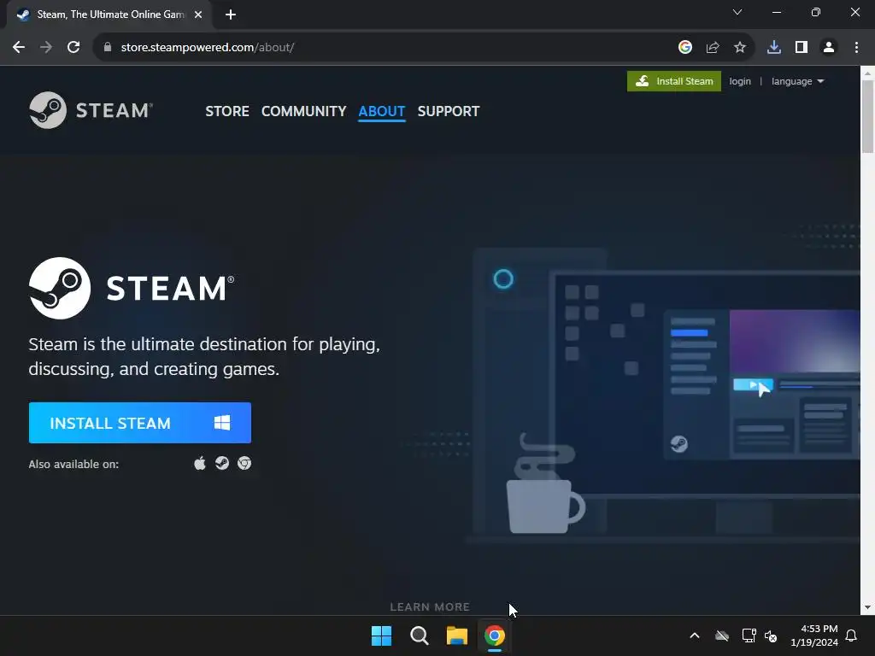The width and height of the screenshot is (875, 656).
Task: Click the Google icon in address bar
Action: (x=685, y=48)
